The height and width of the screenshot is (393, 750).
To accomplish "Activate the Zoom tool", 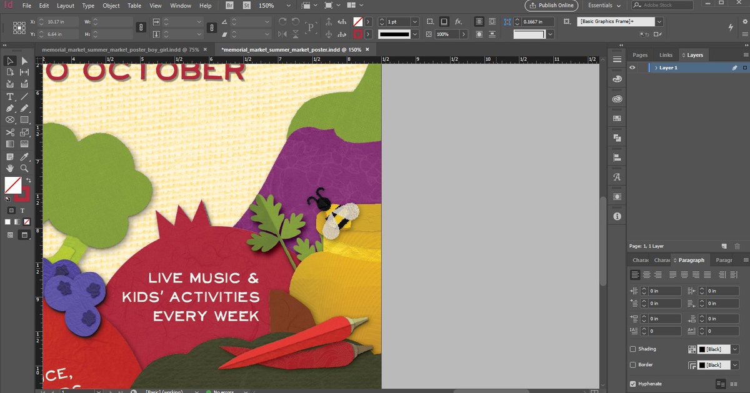I will point(24,168).
